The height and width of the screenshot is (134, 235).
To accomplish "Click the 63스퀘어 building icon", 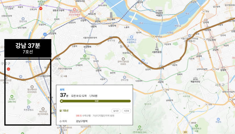I will pos(111,15).
